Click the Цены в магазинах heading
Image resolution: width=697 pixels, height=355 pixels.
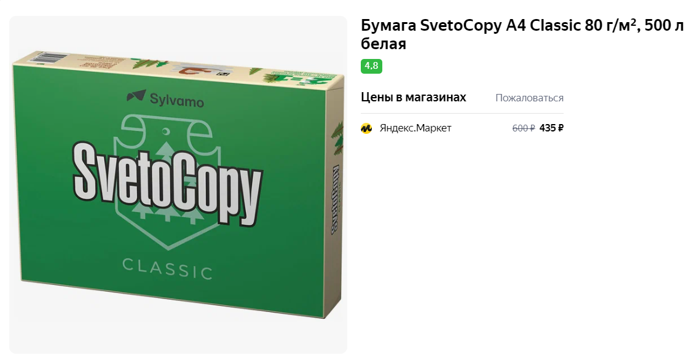tap(414, 97)
